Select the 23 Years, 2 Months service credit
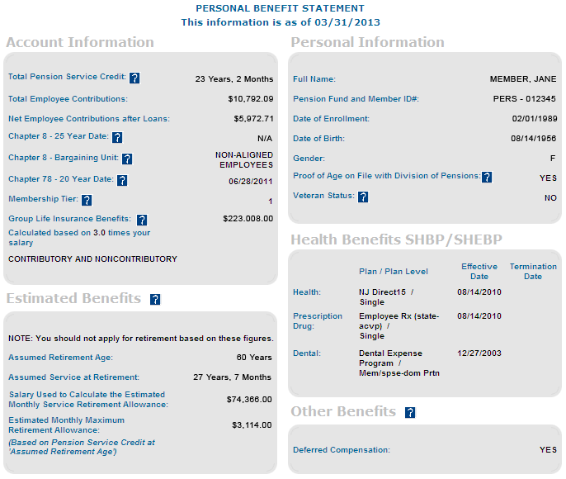566x479 pixels. point(234,79)
